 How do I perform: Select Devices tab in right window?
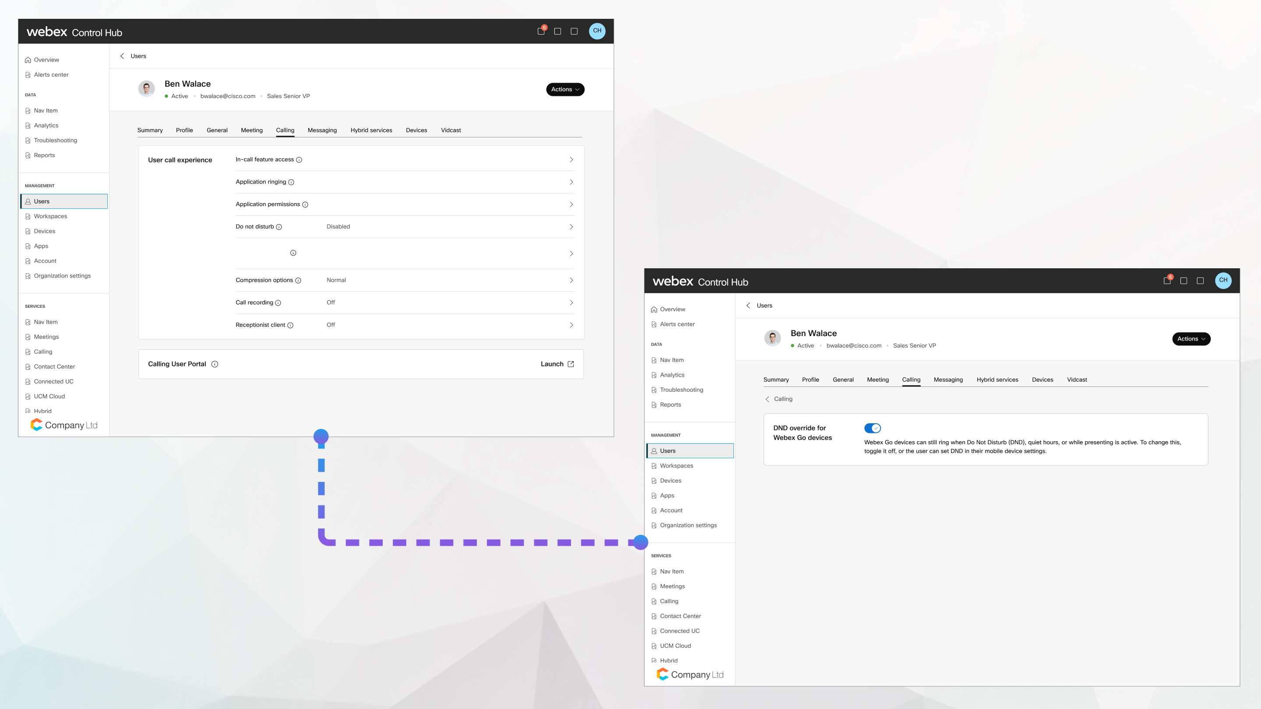(1042, 380)
